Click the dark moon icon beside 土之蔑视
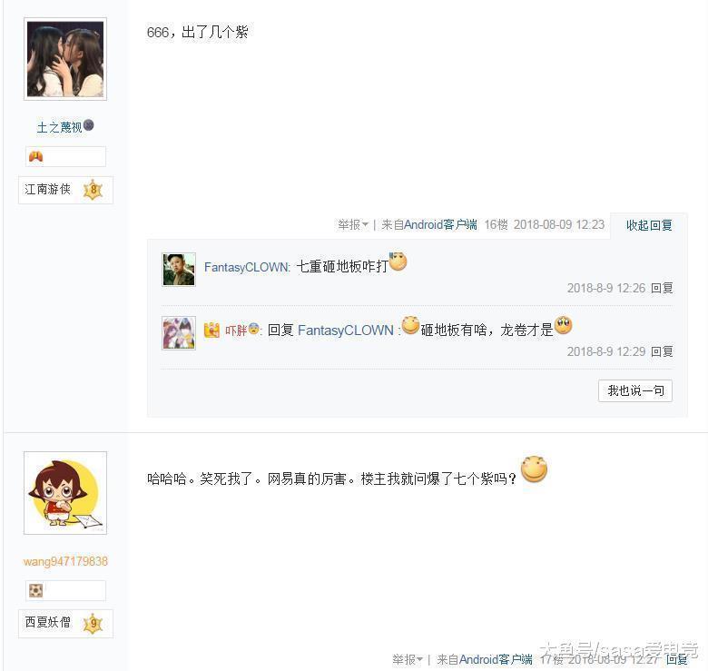This screenshot has height=671, width=708. (89, 125)
